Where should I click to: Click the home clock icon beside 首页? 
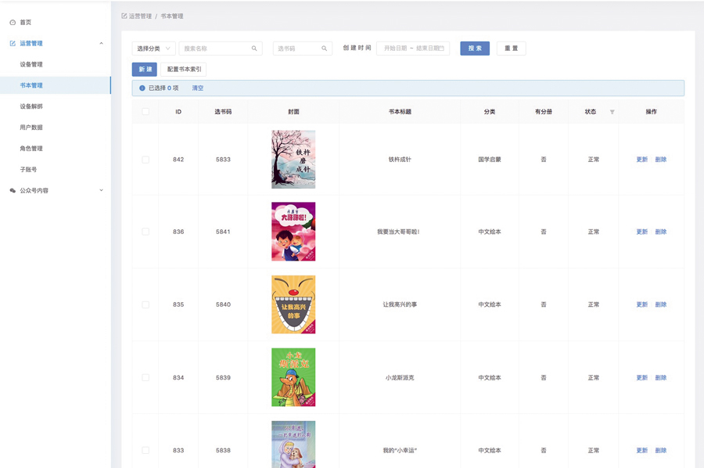click(13, 23)
